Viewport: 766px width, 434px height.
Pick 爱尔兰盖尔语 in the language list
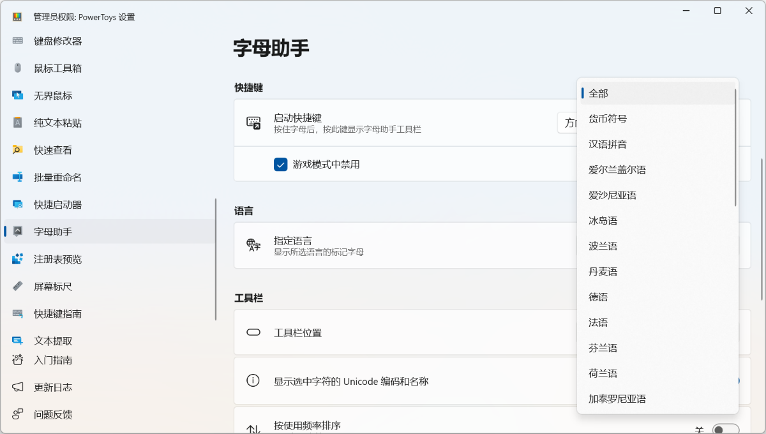657,170
